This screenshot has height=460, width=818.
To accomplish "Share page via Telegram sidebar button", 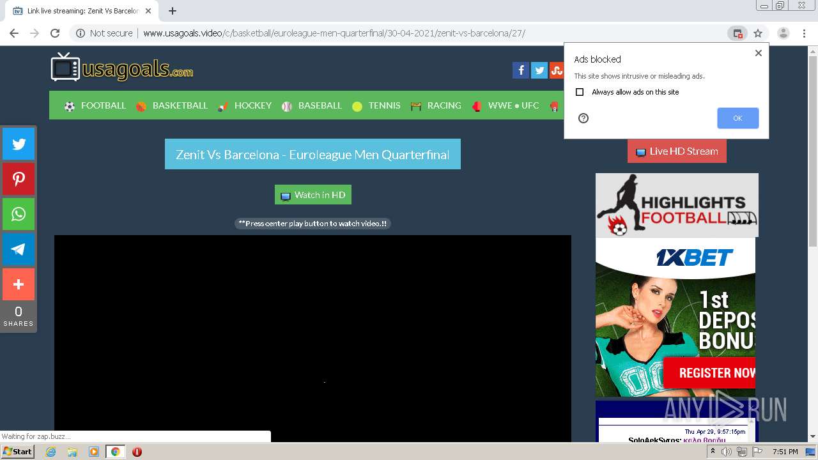I will pyautogui.click(x=19, y=249).
